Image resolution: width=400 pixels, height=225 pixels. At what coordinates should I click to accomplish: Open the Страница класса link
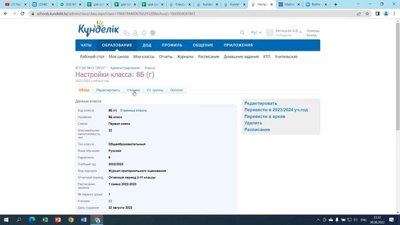click(133, 111)
